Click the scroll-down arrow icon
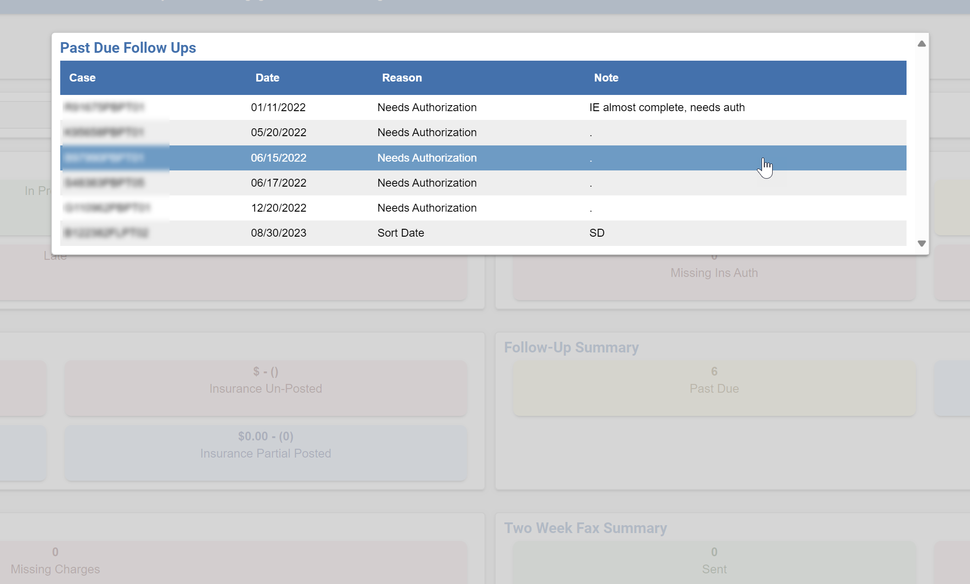Image resolution: width=970 pixels, height=584 pixels. pyautogui.click(x=922, y=243)
